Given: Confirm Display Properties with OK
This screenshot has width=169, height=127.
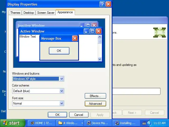Looking at the screenshot, I should (x=57, y=115).
